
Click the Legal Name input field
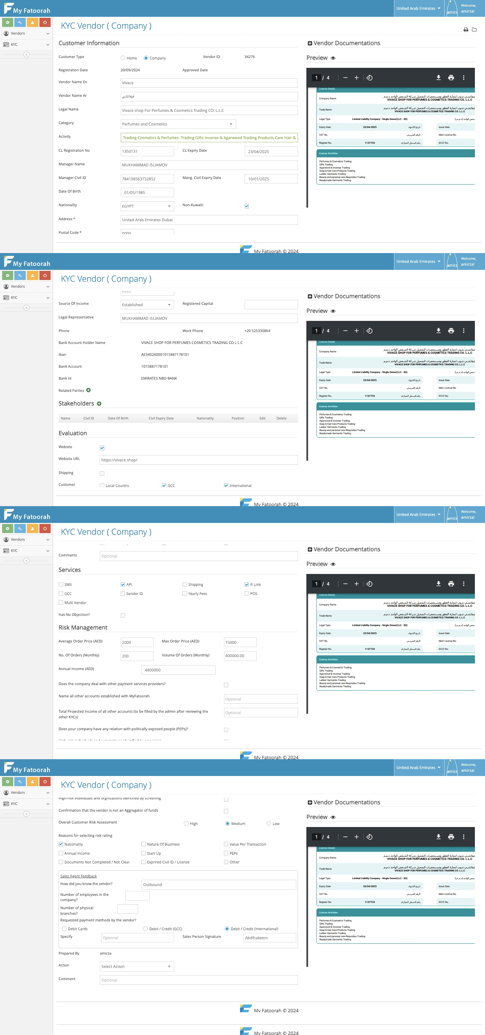tap(209, 110)
